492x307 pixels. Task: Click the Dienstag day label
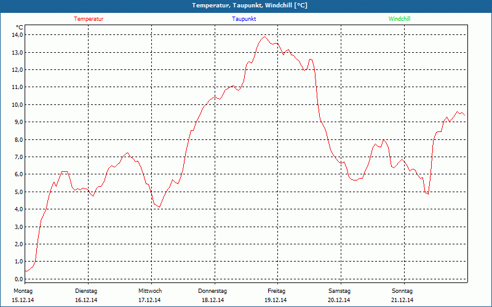pos(86,291)
